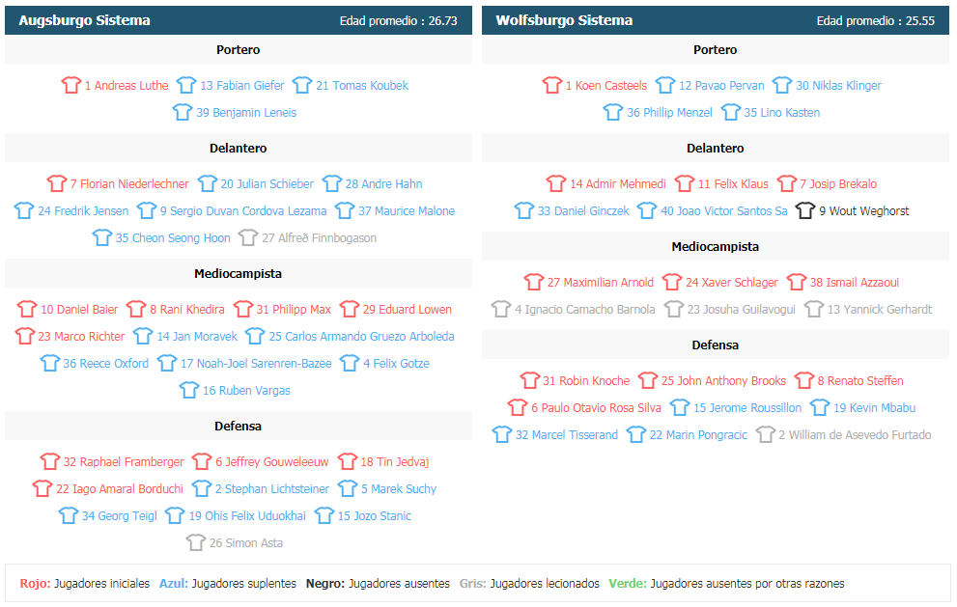
Task: Click the red jersey icon beside Andreas Luthe
Action: click(x=70, y=85)
